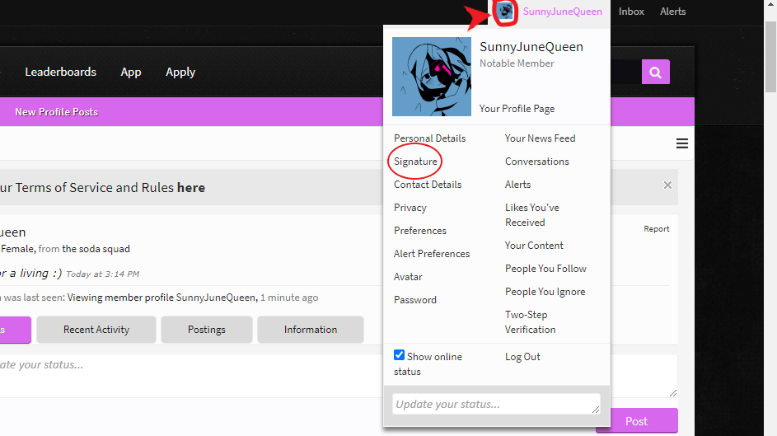Screen dimensions: 777x436
Task: Open Personal Details settings
Action: point(429,138)
